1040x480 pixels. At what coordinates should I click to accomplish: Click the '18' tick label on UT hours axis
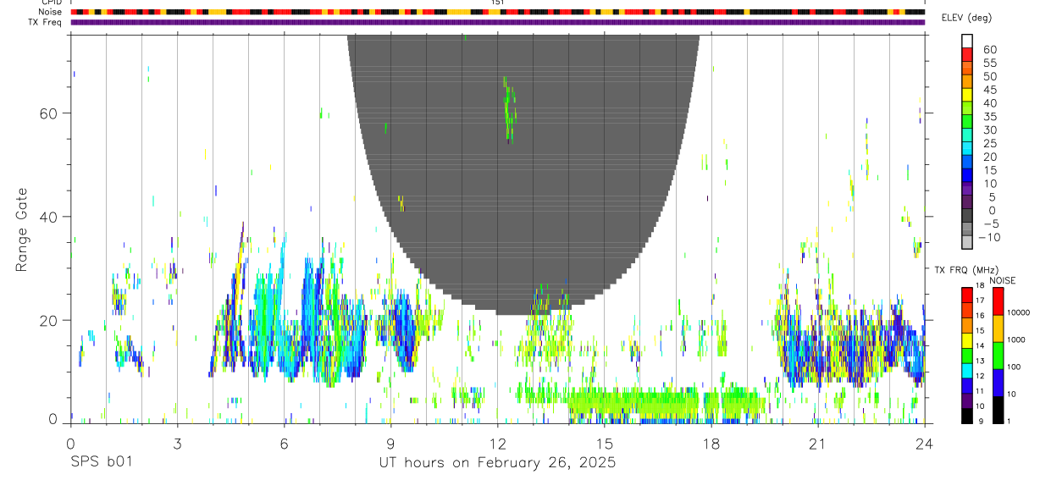[x=711, y=444]
